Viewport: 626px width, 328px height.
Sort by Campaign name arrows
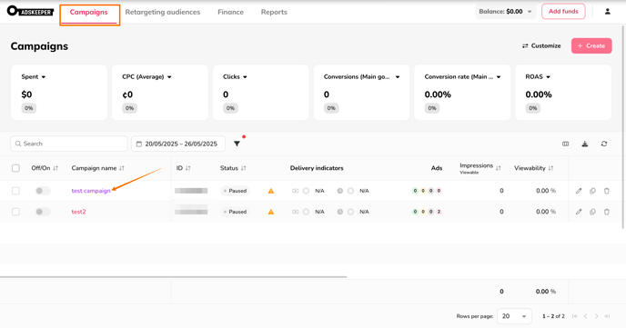(x=122, y=168)
